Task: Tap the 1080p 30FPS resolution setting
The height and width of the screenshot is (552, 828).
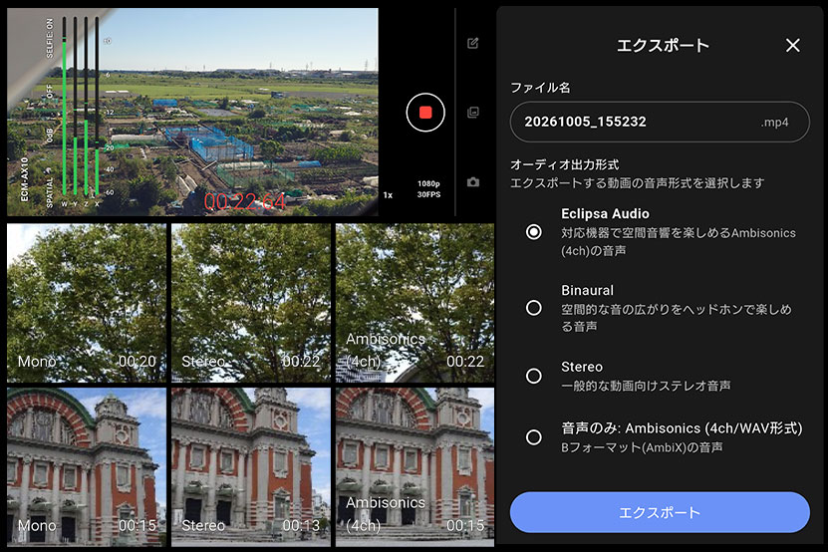Action: pyautogui.click(x=428, y=189)
